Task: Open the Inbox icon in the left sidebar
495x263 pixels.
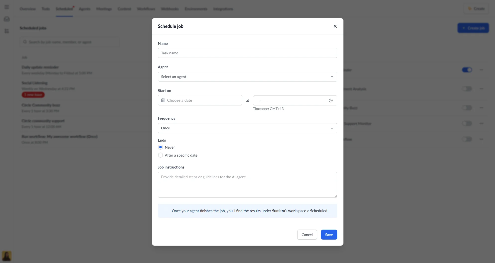Action: point(7,19)
